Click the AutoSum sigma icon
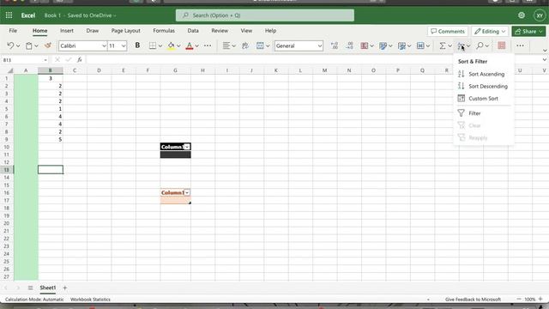 pyautogui.click(x=443, y=45)
